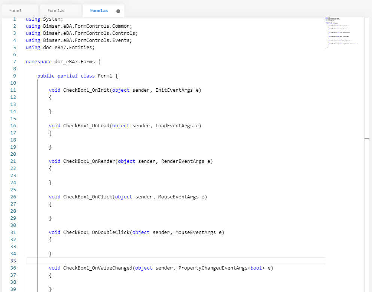Image resolution: width=372 pixels, height=292 pixels.
Task: Click the unsaved-changes dot on Form1.cs tab
Action: click(118, 11)
